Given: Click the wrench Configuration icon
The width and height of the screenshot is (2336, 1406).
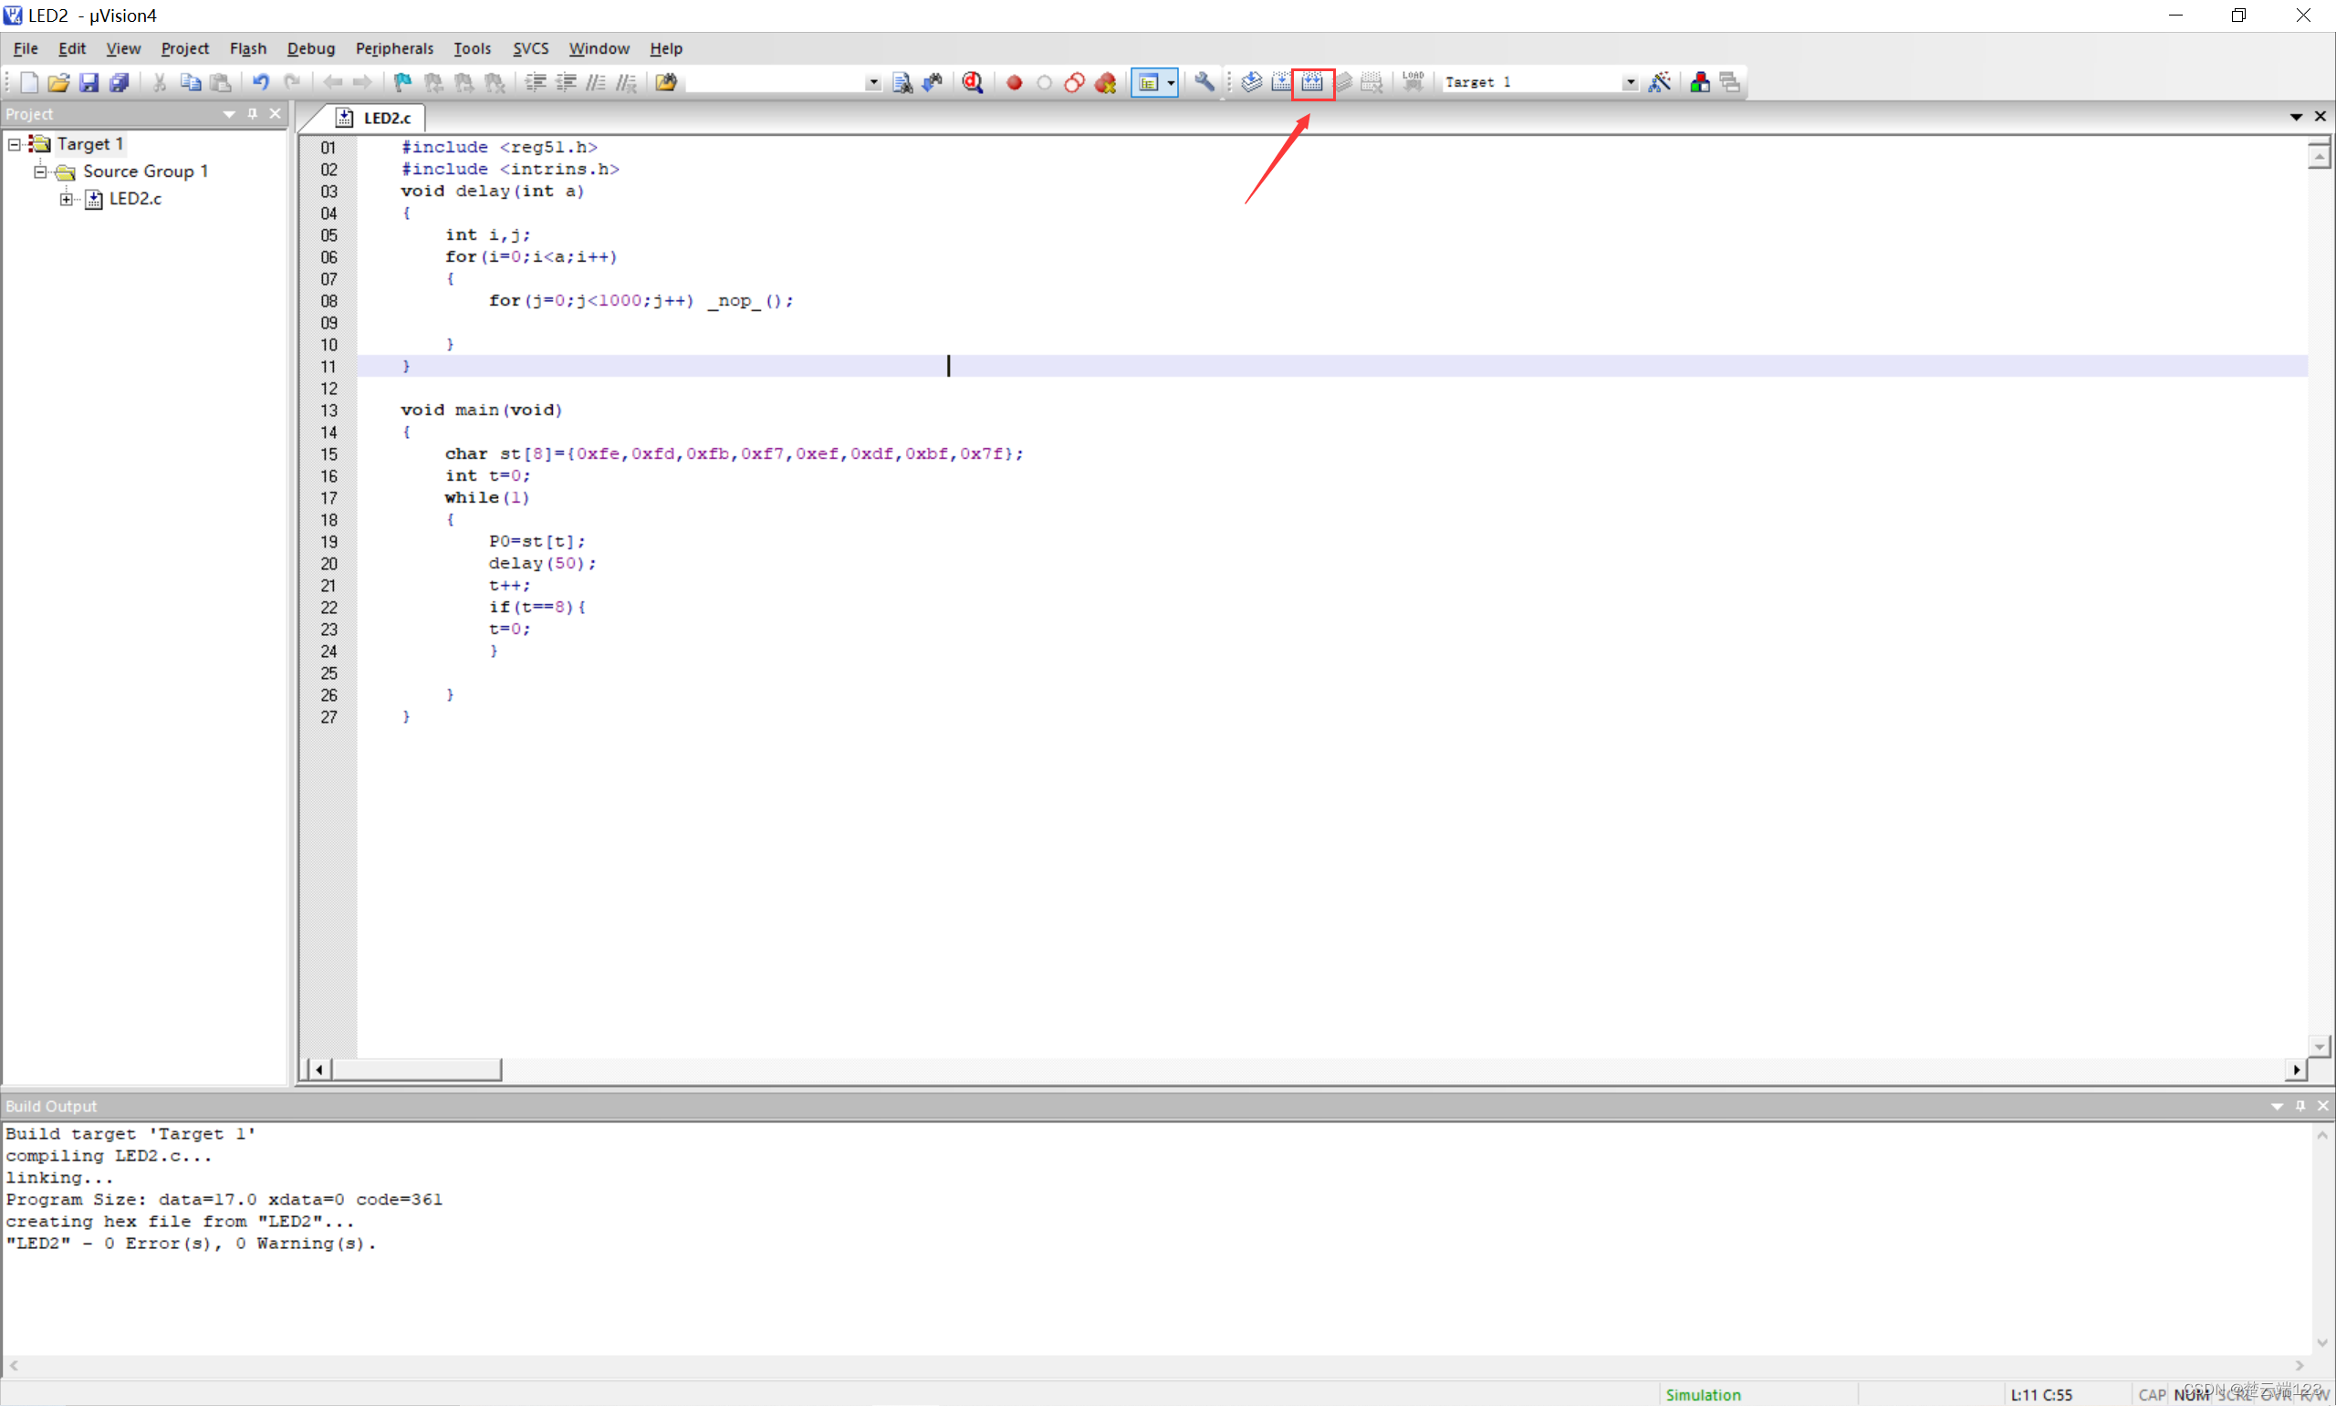Looking at the screenshot, I should [x=1204, y=82].
